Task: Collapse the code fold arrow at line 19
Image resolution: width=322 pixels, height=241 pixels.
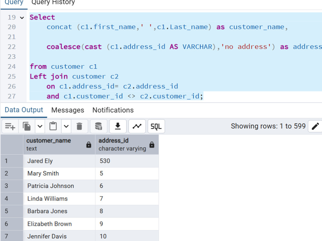Action: [22, 18]
